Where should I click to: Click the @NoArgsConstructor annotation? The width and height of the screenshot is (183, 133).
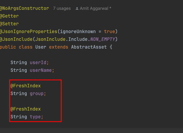(x=24, y=8)
